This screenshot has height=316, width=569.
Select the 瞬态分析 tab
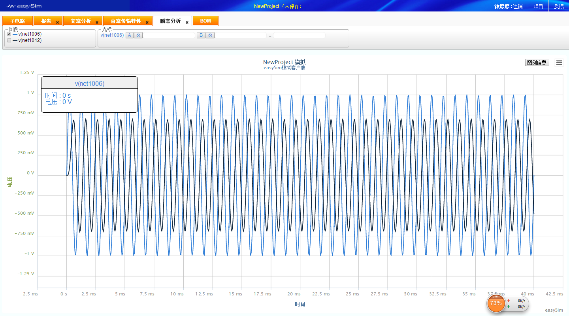(x=170, y=21)
